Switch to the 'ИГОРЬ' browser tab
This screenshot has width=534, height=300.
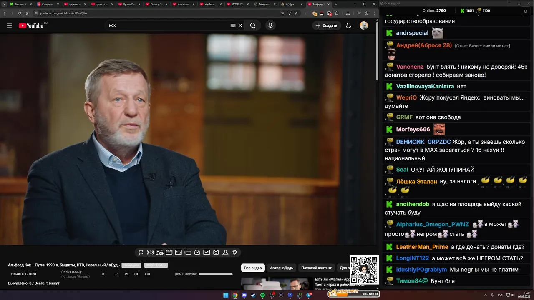238,4
